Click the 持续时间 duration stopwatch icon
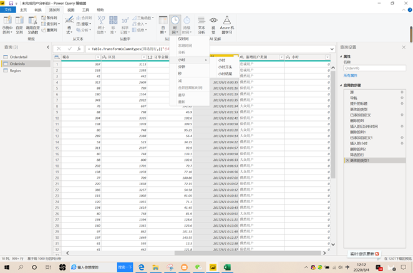Image resolution: width=413 pixels, height=273 pixels. (x=187, y=21)
